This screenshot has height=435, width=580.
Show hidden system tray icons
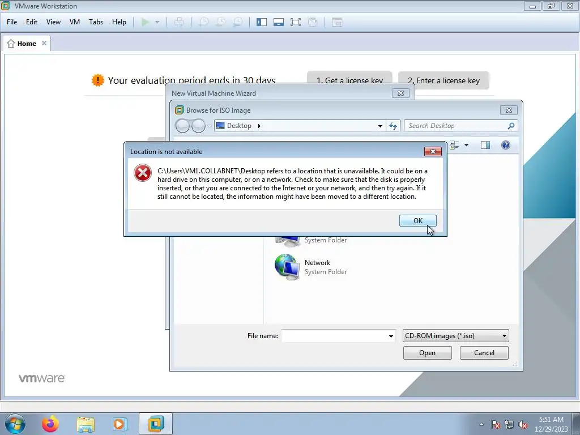[481, 424]
